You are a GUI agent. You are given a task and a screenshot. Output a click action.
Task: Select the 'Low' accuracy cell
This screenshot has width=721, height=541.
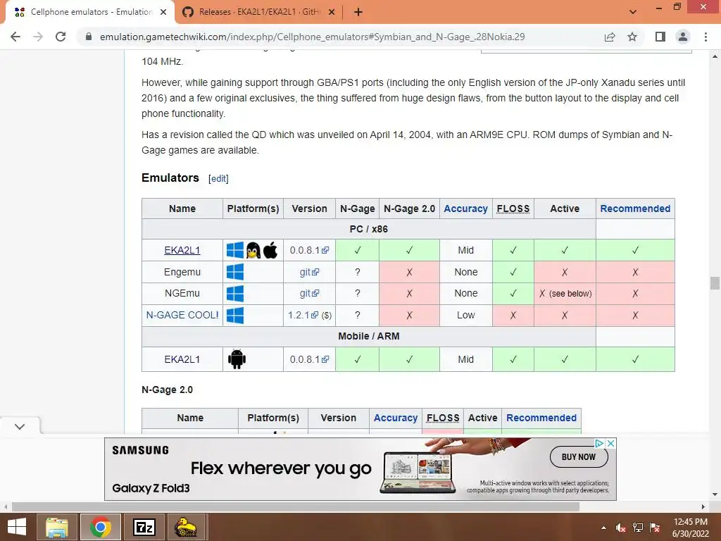pos(465,315)
